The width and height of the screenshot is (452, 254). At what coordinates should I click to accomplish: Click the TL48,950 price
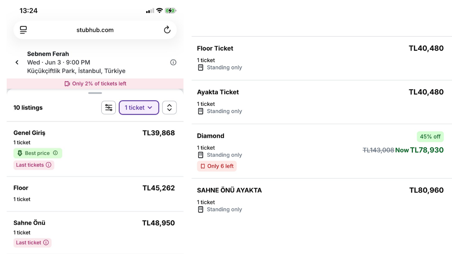pos(159,223)
